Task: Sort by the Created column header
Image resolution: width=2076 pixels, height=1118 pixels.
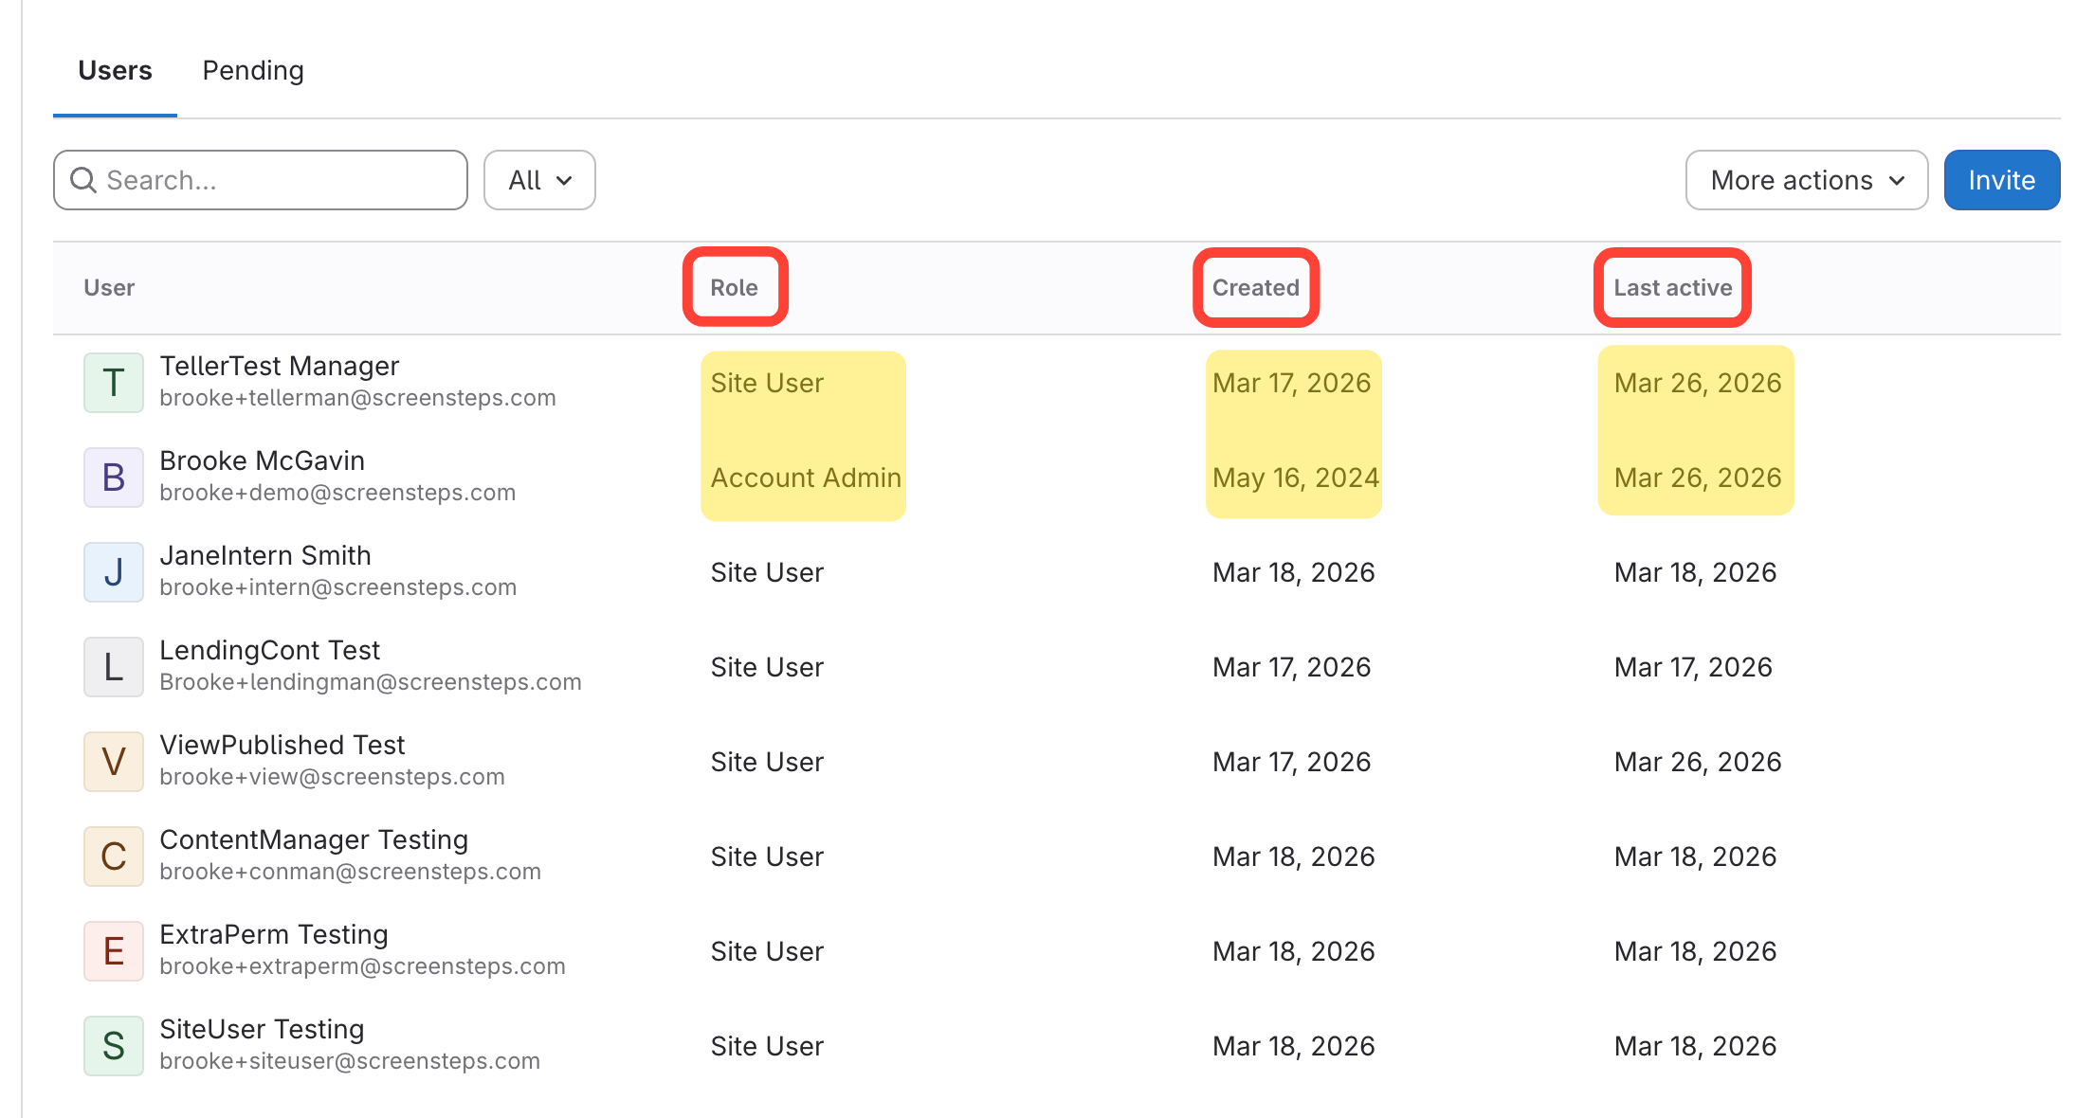Action: pos(1255,288)
